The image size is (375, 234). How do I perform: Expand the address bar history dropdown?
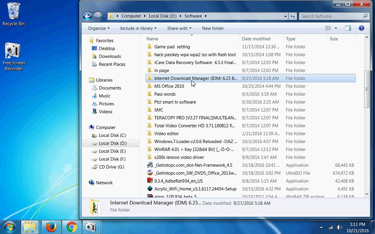[285, 16]
